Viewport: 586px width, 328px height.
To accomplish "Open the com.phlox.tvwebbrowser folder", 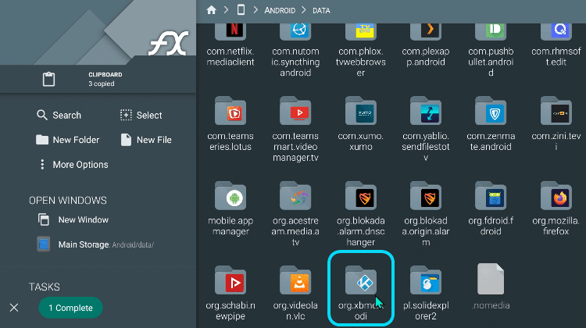I will [x=361, y=50].
